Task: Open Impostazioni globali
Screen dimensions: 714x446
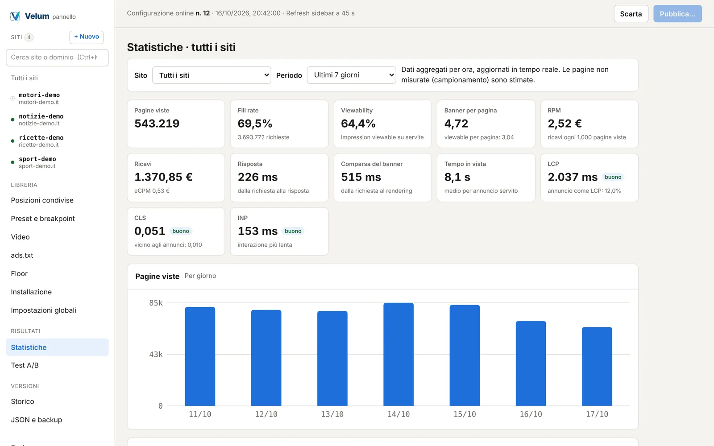Action: 57,310
